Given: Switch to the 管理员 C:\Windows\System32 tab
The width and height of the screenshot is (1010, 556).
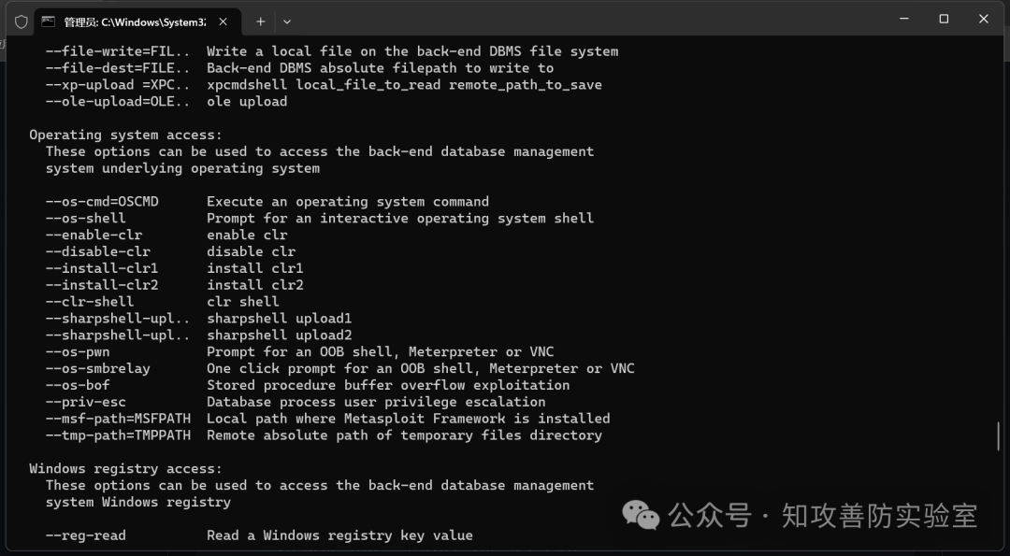Looking at the screenshot, I should tap(131, 20).
